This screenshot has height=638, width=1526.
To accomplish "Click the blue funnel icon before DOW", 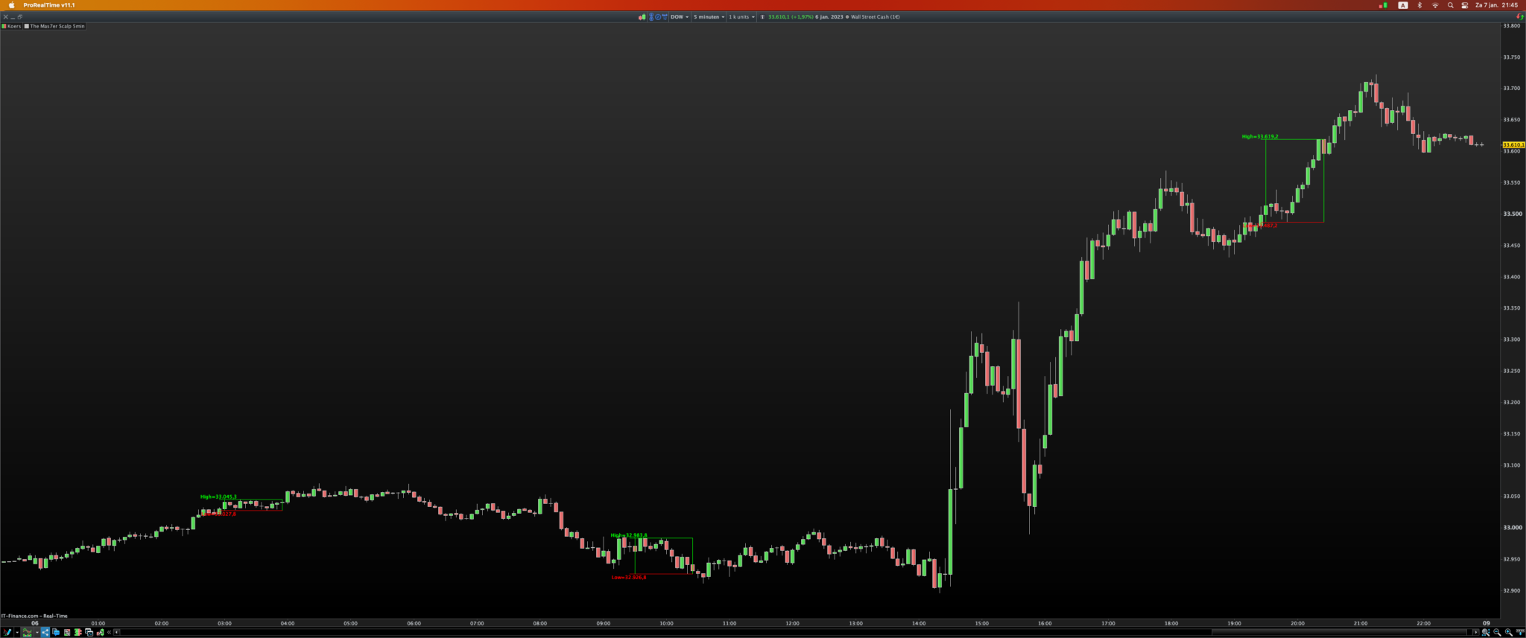I will click(665, 17).
